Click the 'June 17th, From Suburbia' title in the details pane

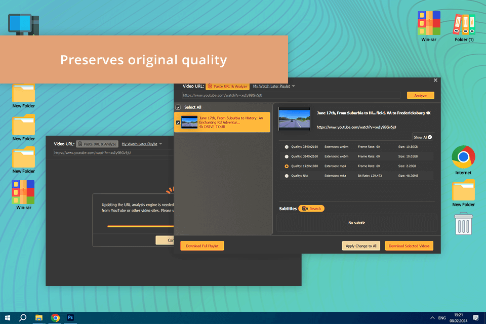pyautogui.click(x=374, y=113)
